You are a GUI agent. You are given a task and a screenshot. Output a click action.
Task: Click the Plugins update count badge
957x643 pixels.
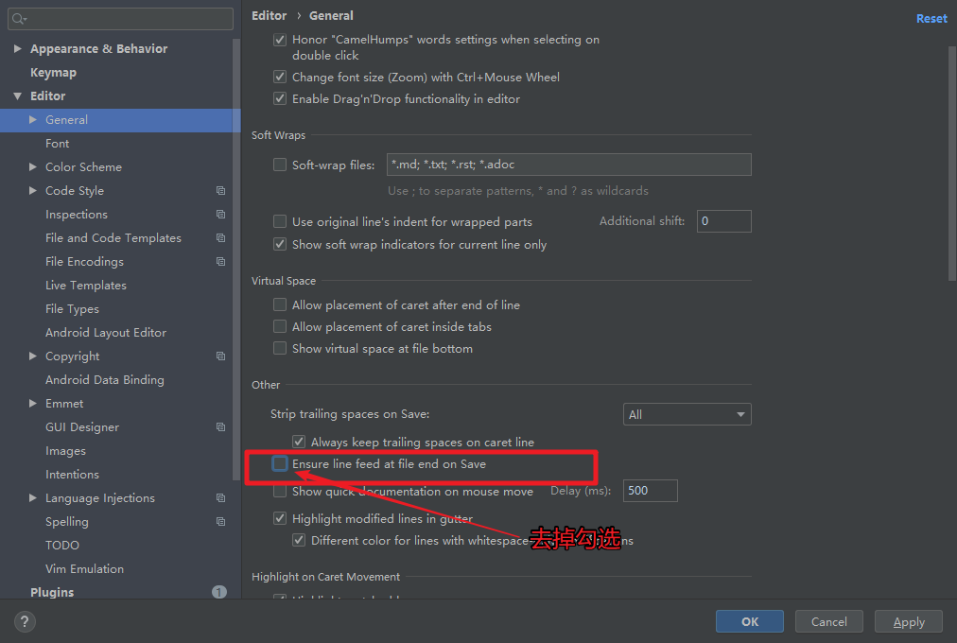219,592
